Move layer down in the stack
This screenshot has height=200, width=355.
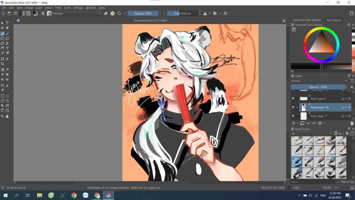[308, 123]
